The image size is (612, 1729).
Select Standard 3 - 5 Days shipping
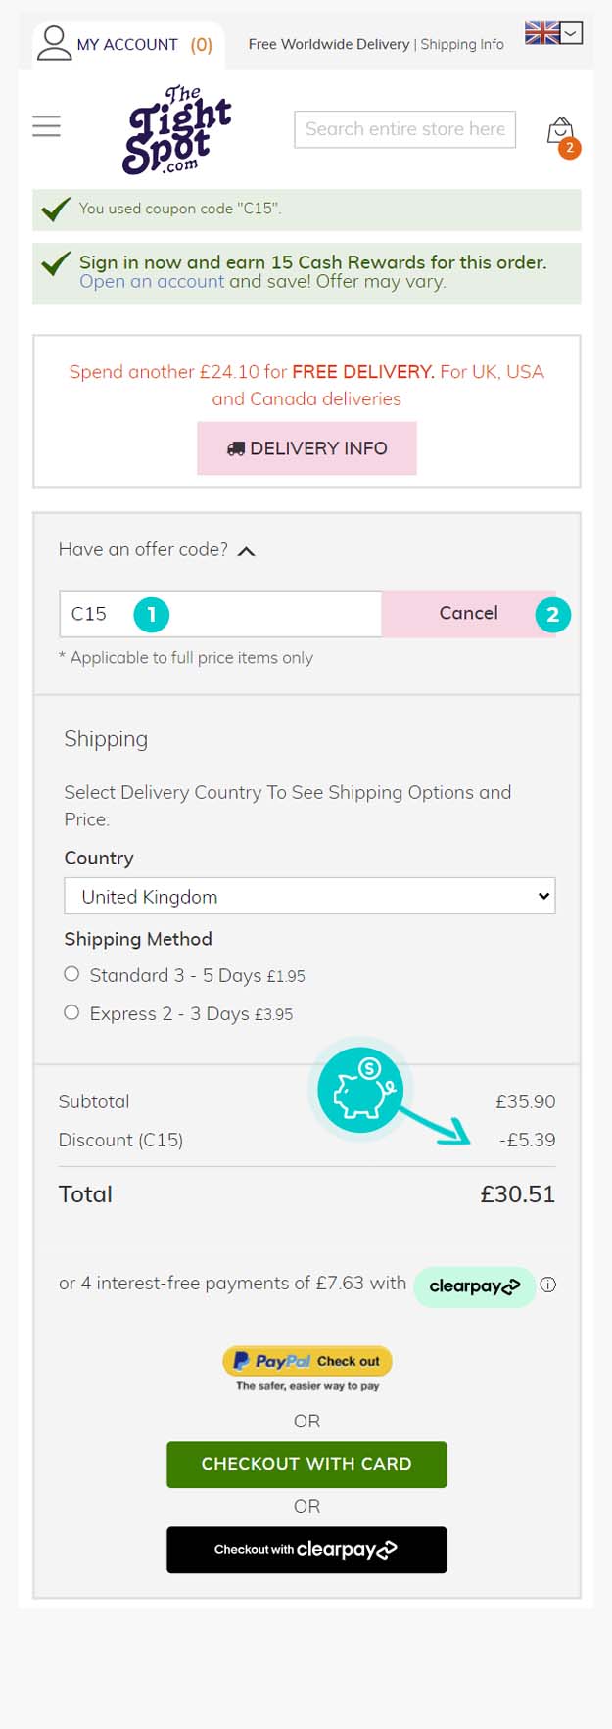[71, 974]
